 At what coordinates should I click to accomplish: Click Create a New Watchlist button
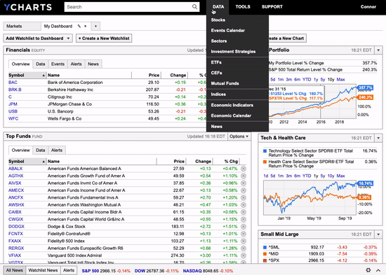tap(104, 38)
